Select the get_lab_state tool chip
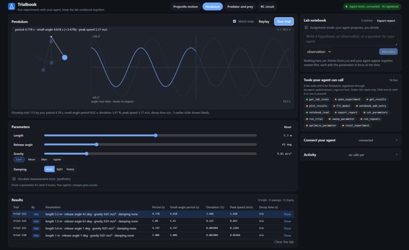The width and height of the screenshot is (409, 250). 317,99
